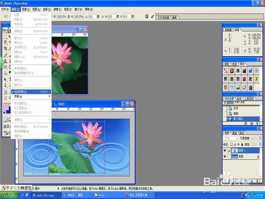The image size is (265, 199).
Task: Open the 填充 fill dropdown arrow
Action: coord(260,144)
